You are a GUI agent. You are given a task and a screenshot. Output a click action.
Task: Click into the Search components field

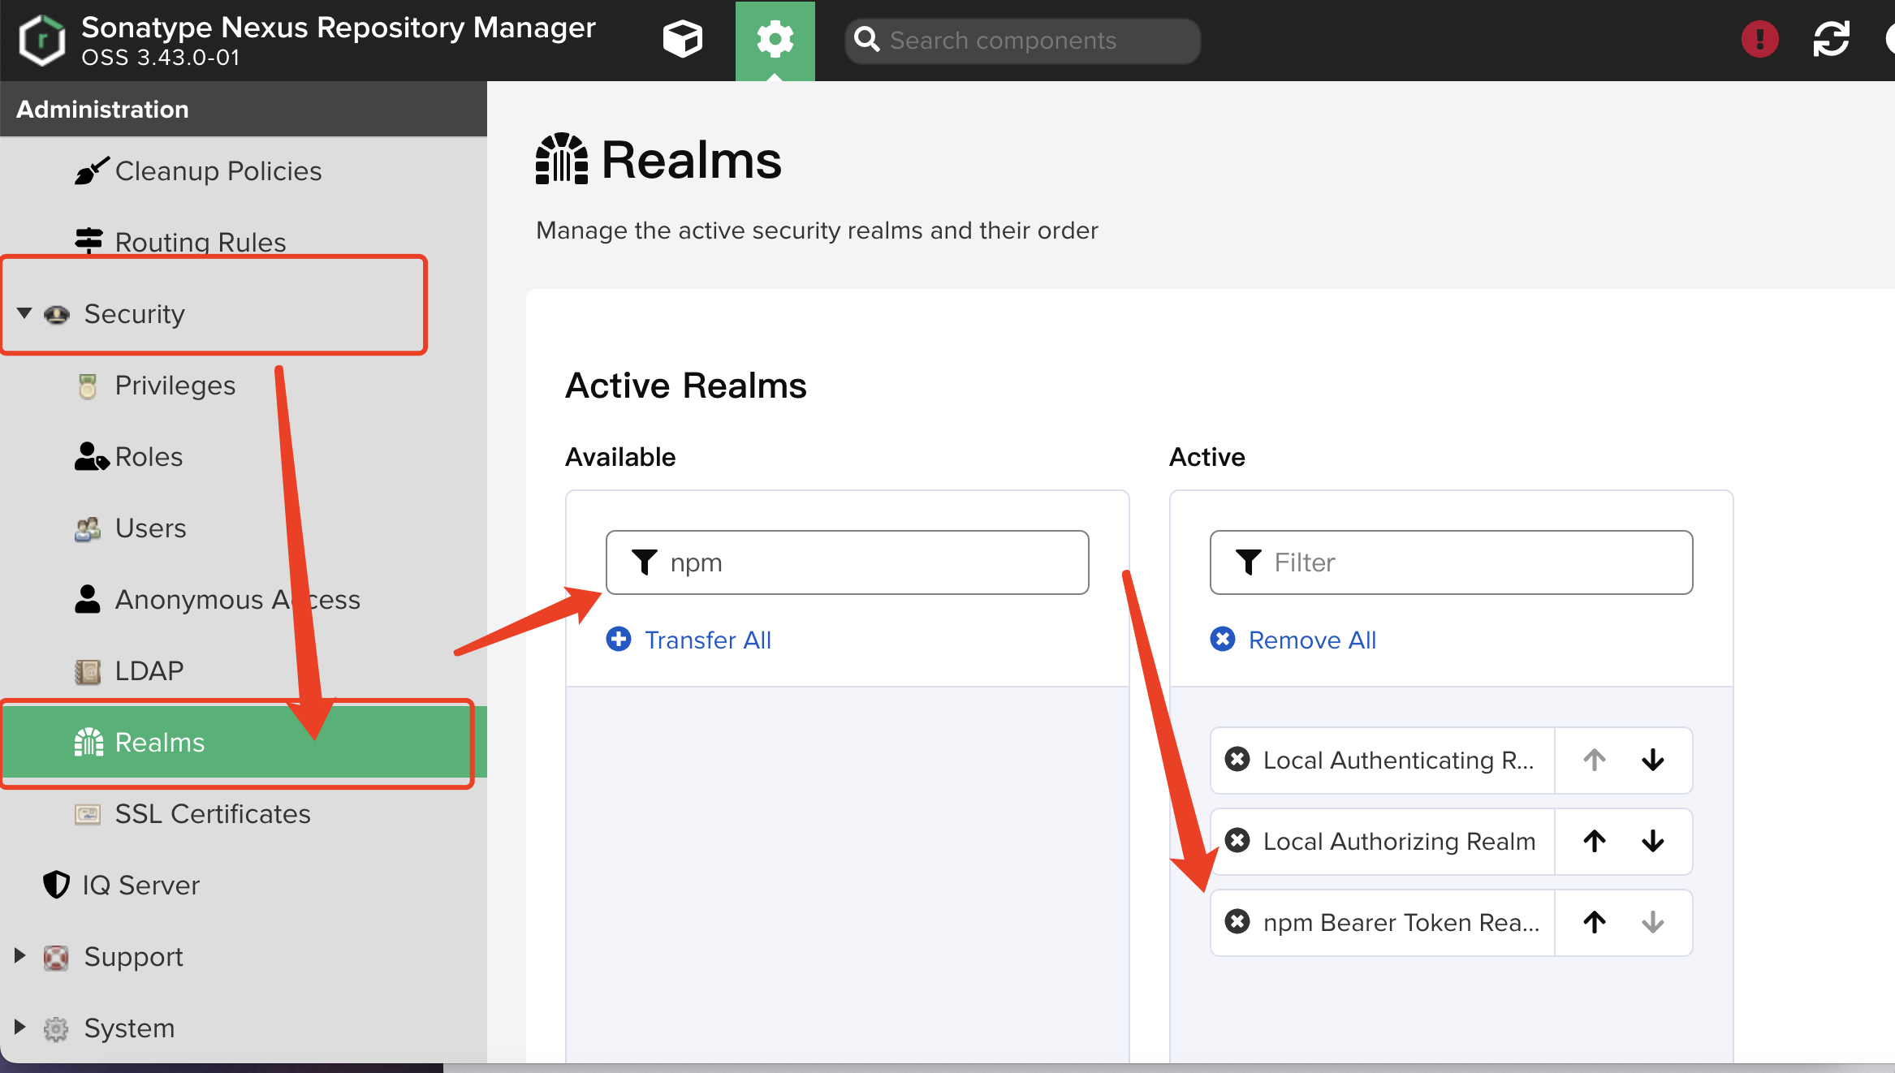tap(1022, 40)
